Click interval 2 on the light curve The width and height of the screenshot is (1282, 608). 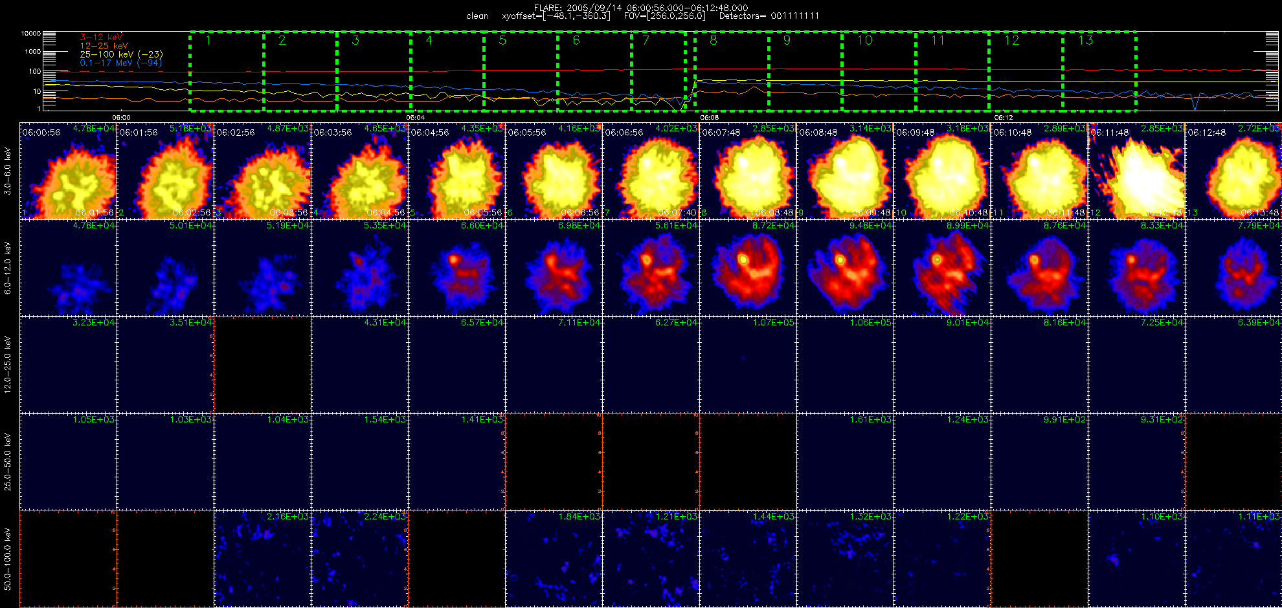coord(300,71)
